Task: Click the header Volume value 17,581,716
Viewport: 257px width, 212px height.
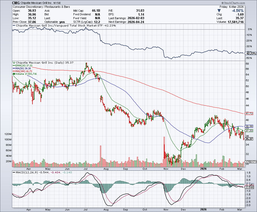Action: (235, 22)
